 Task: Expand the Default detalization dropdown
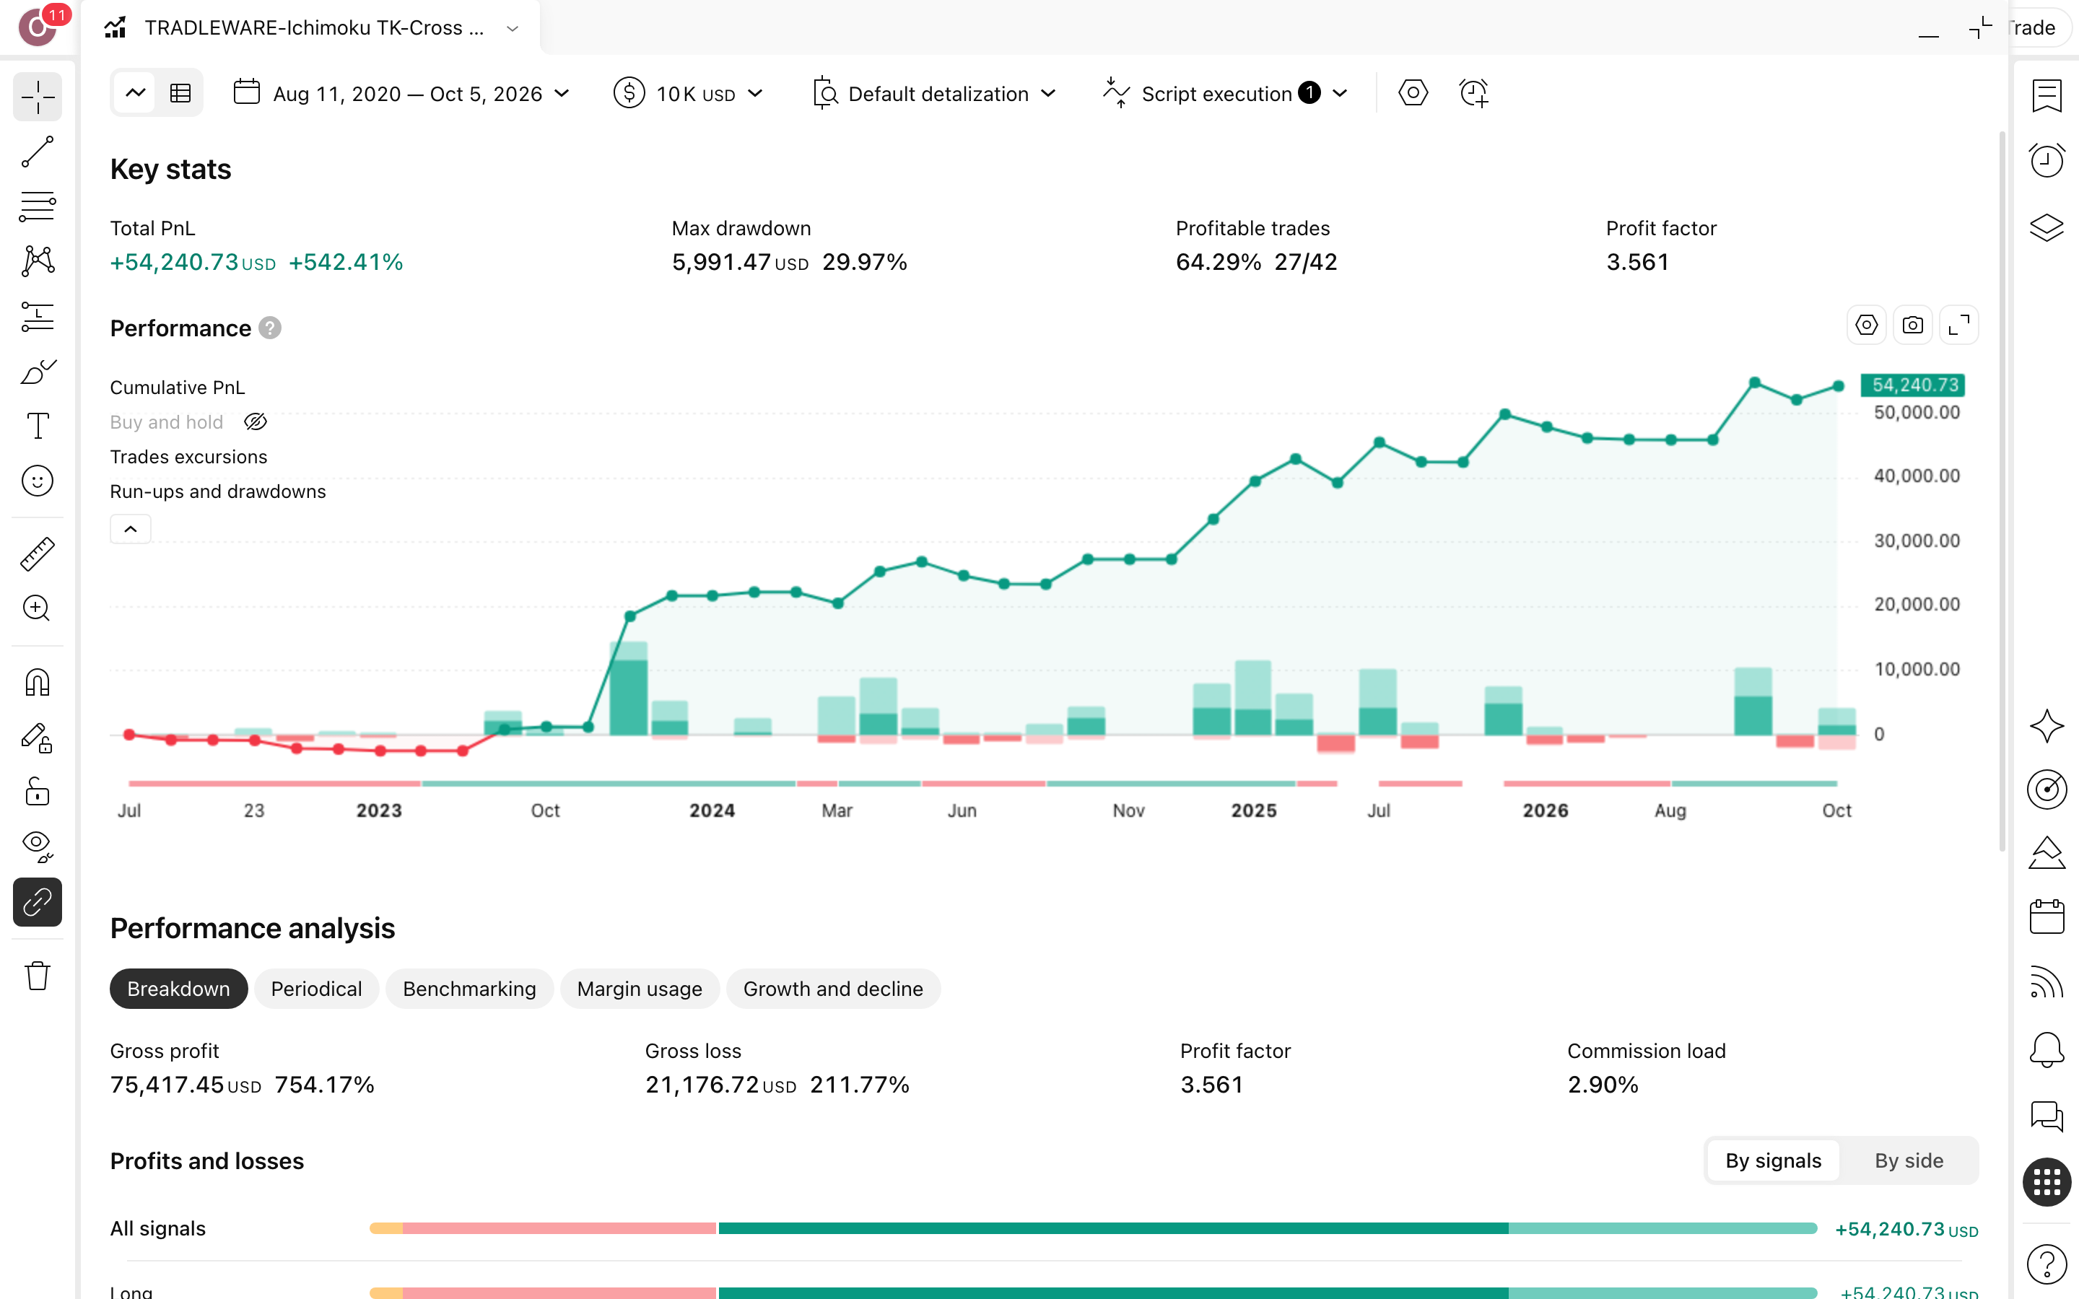(x=934, y=93)
